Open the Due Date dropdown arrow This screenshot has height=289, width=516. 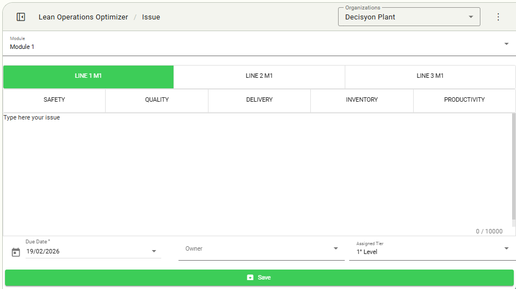click(x=154, y=251)
